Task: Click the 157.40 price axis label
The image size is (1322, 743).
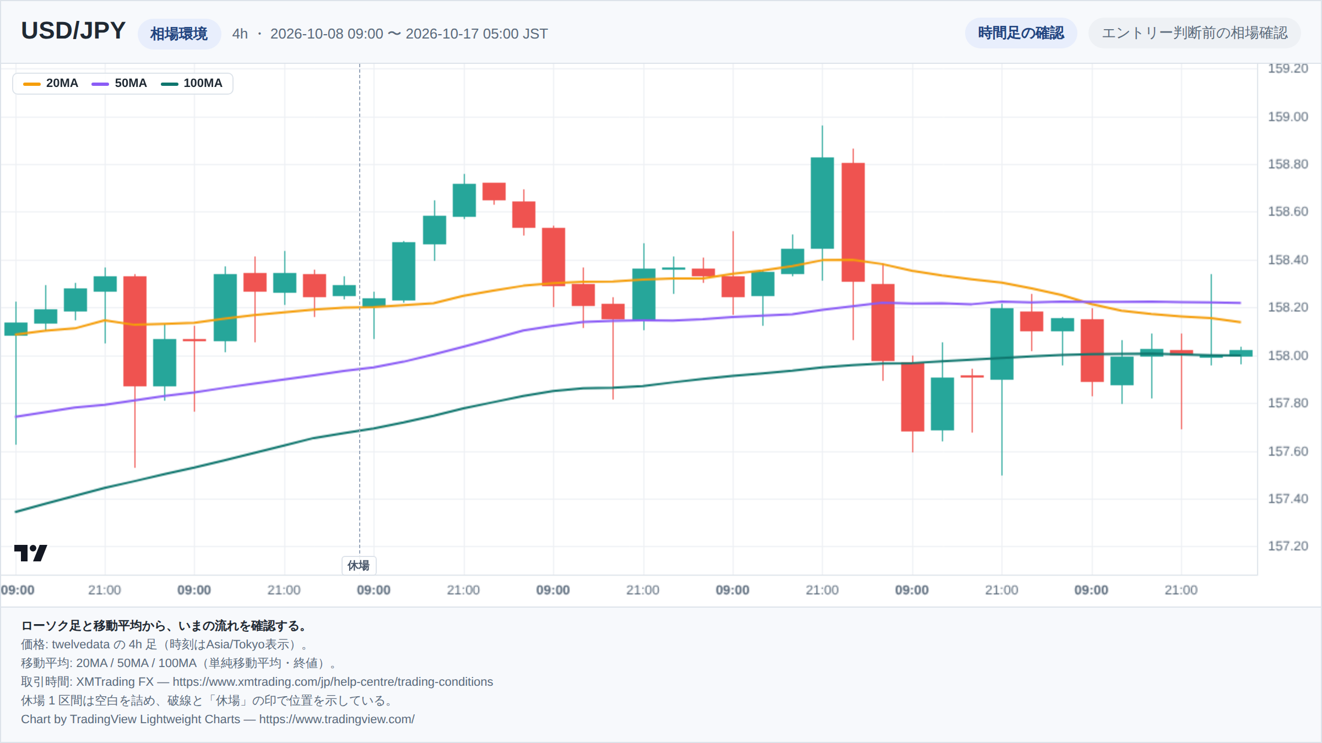Action: pos(1287,499)
